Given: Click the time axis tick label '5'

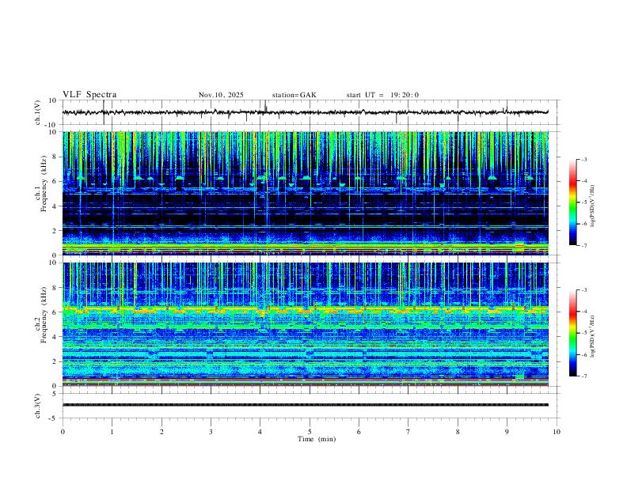Looking at the screenshot, I should click(x=310, y=432).
